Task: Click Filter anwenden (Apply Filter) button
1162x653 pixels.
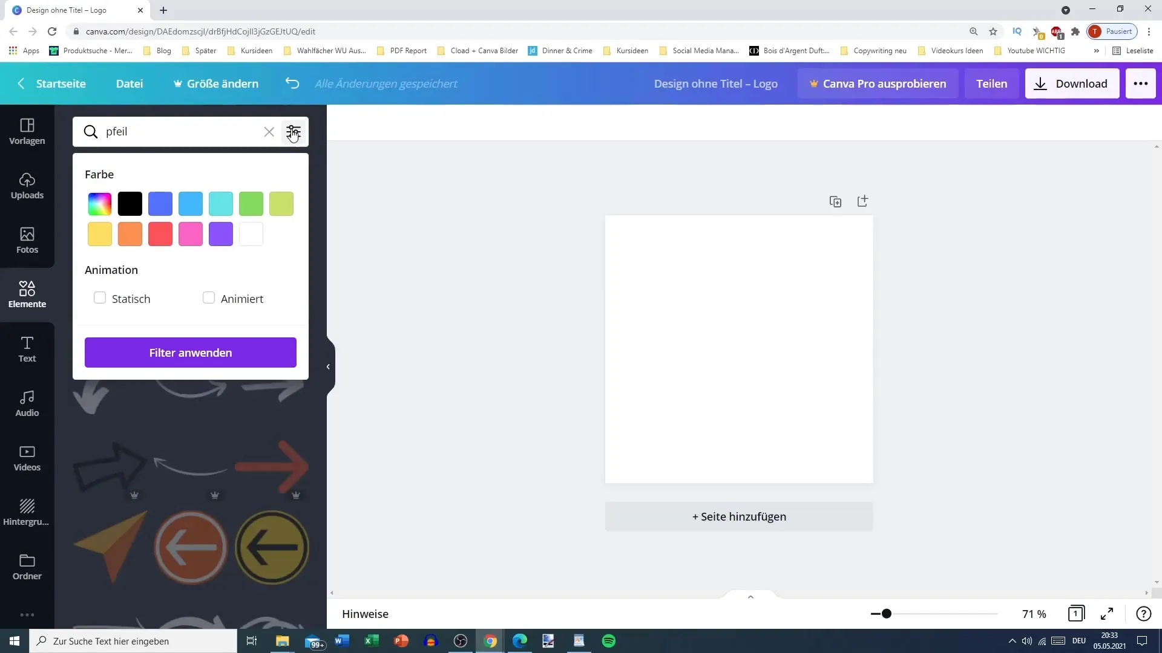Action: [x=190, y=352]
